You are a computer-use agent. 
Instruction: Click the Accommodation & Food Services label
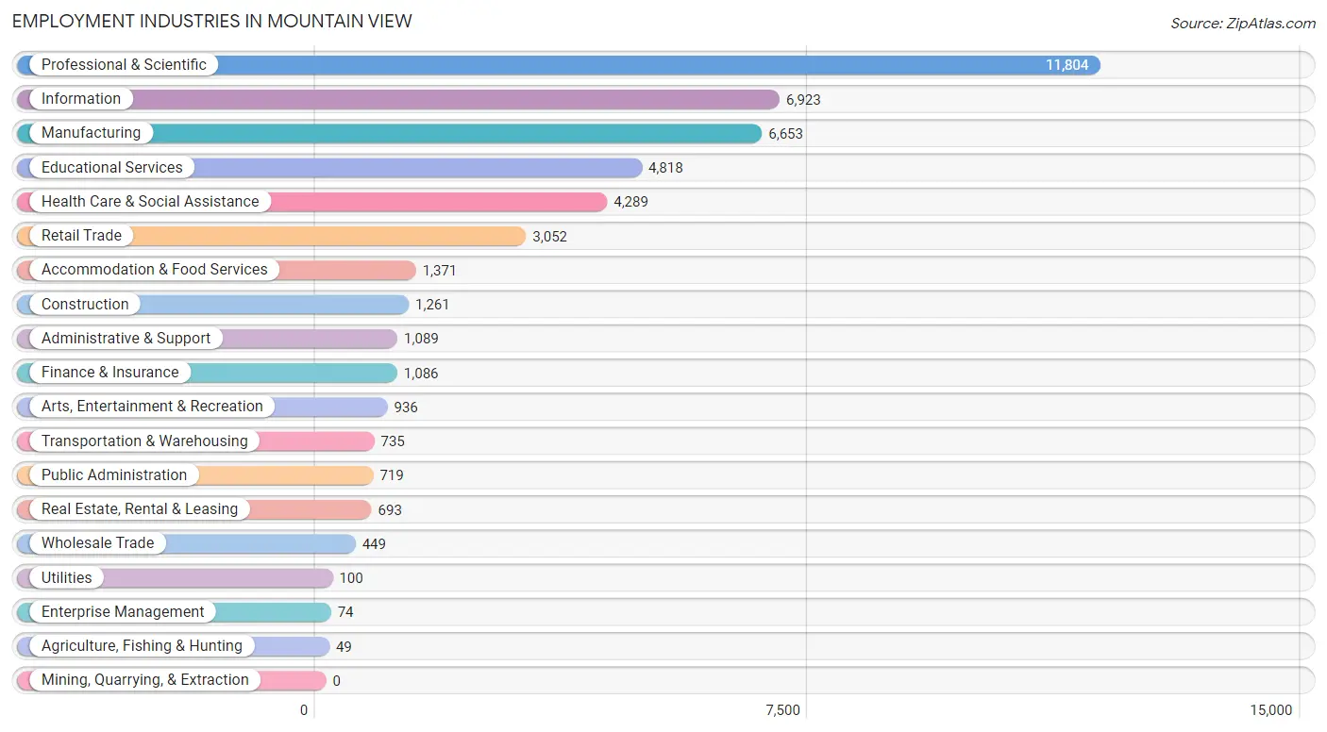point(155,270)
